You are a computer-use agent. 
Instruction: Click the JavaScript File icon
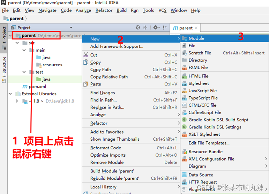click(x=184, y=91)
